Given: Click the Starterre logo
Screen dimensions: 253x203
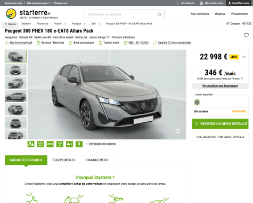Looking at the screenshot, I should (x=32, y=14).
